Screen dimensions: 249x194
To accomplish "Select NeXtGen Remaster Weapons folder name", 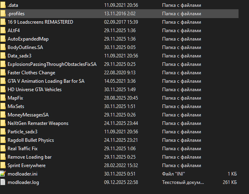I will [38, 123].
